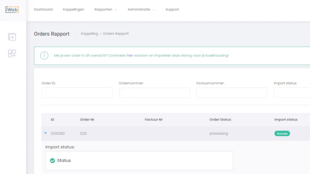Screen dimensions: 310x174
Task: Expand the Administratie dropdown chevron
Action: coord(154,10)
